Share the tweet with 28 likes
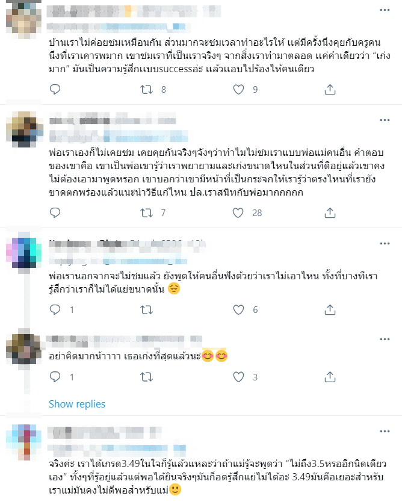This screenshot has height=502, width=402. pos(330,212)
